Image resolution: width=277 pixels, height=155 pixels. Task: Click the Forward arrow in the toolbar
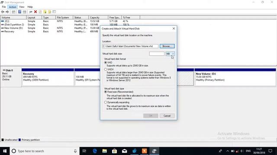[7, 12]
